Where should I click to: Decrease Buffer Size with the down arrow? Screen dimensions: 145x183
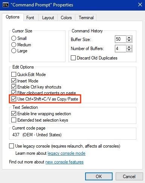coord(129,41)
